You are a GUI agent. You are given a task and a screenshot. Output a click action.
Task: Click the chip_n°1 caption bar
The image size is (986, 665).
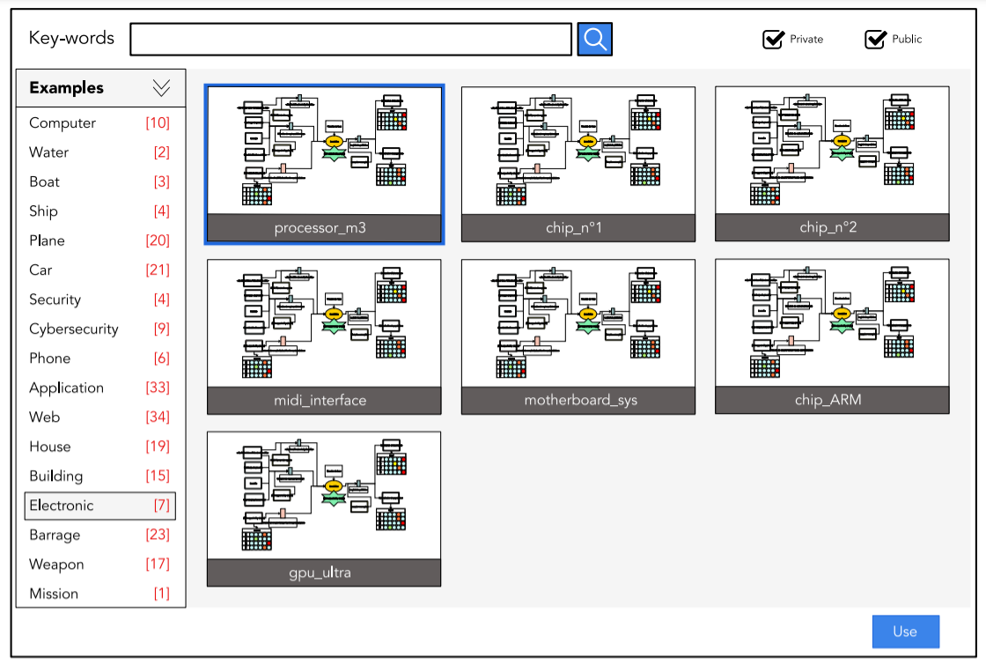click(578, 228)
